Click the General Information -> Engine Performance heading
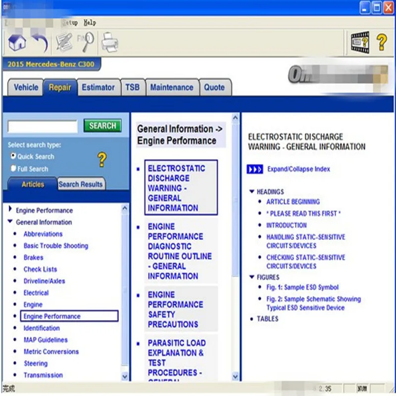Viewport: 396px width, 396px height. 180,135
